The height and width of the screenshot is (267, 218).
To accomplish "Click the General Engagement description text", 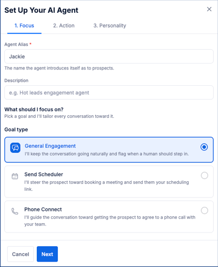I will click(107, 154).
